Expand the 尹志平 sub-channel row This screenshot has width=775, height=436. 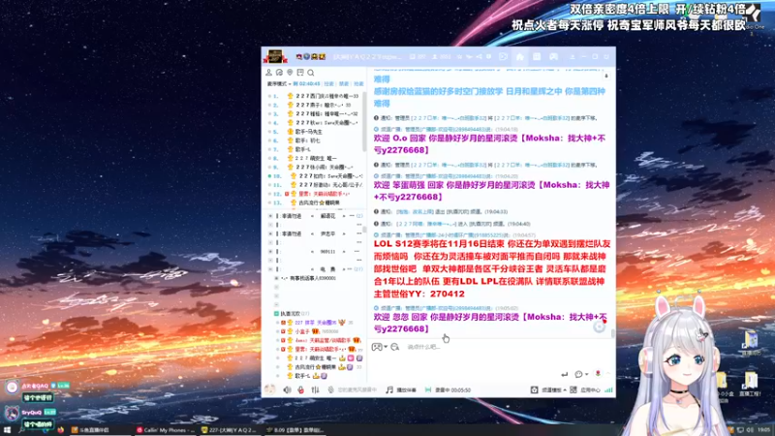coord(270,234)
